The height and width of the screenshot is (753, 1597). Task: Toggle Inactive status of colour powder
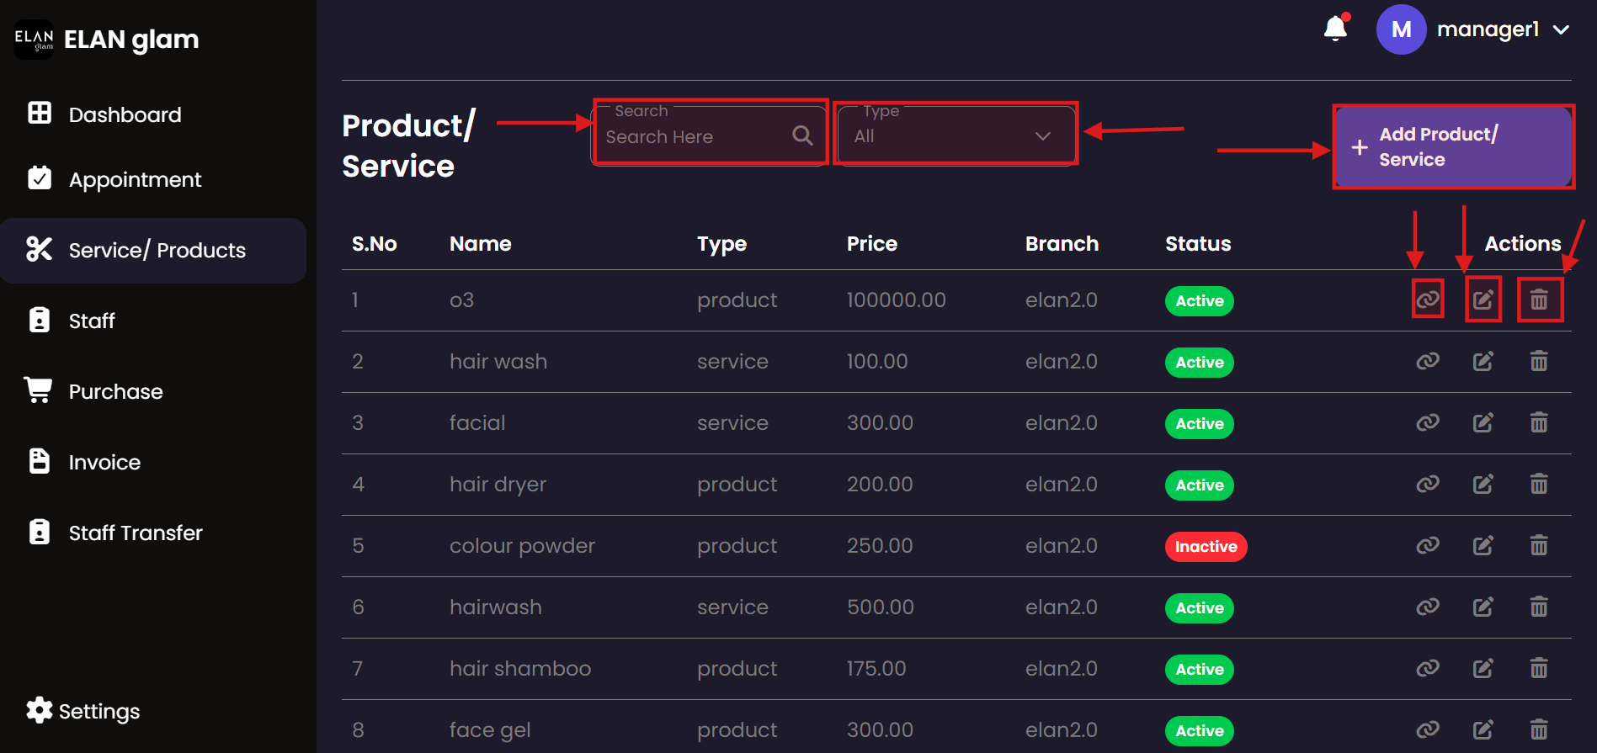(1206, 547)
